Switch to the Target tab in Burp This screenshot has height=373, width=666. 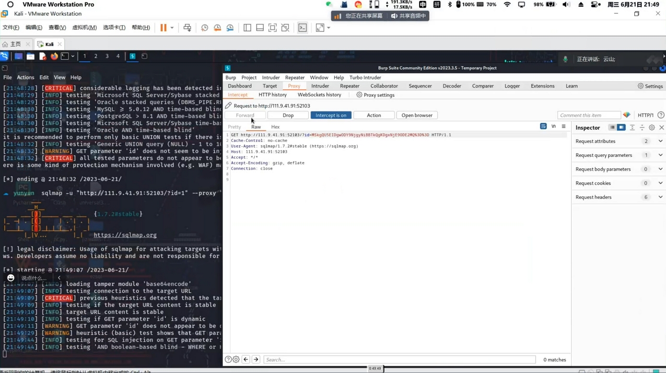(269, 86)
